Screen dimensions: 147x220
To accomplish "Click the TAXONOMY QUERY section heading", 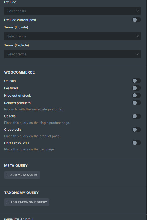I will point(21,193).
